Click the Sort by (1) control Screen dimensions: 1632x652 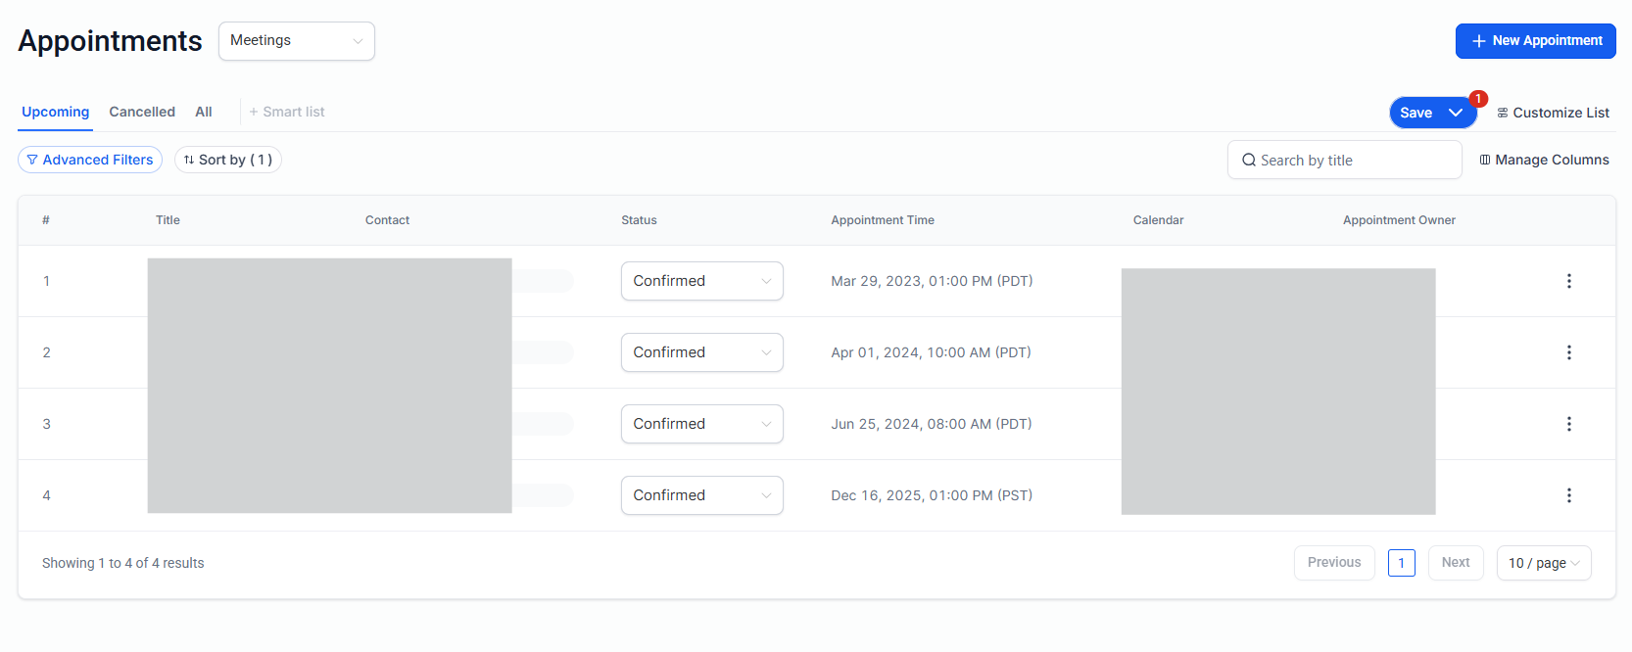pyautogui.click(x=228, y=160)
